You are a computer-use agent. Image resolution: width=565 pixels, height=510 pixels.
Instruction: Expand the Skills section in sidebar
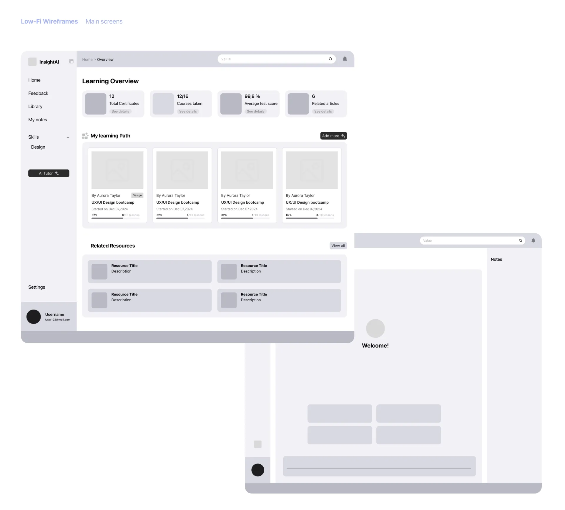click(x=68, y=137)
